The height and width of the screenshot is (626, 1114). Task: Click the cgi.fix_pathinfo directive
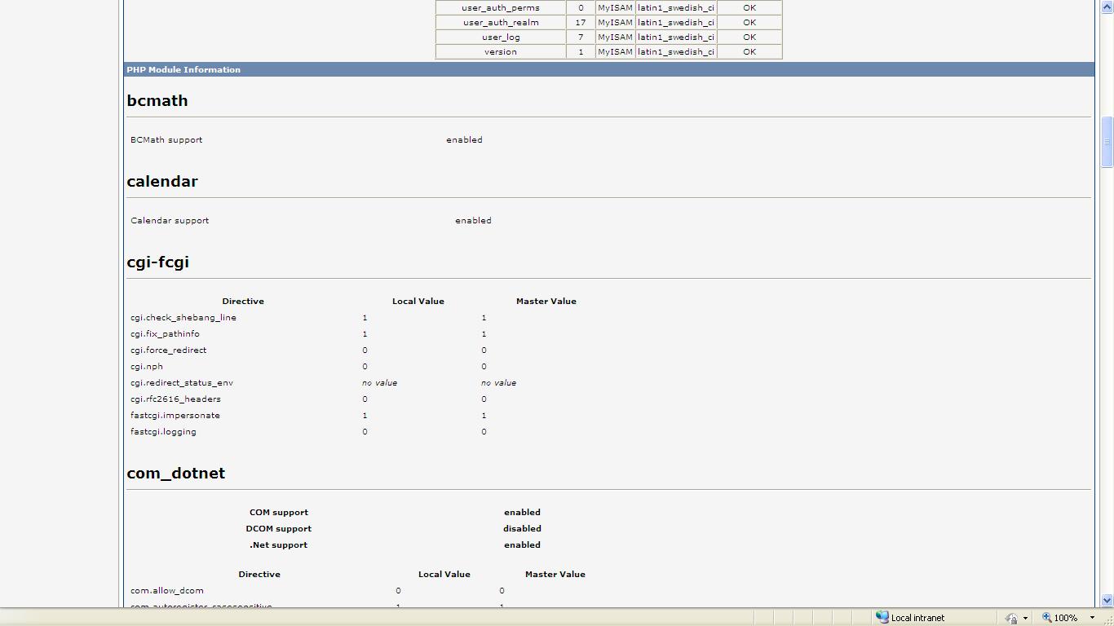[165, 333]
